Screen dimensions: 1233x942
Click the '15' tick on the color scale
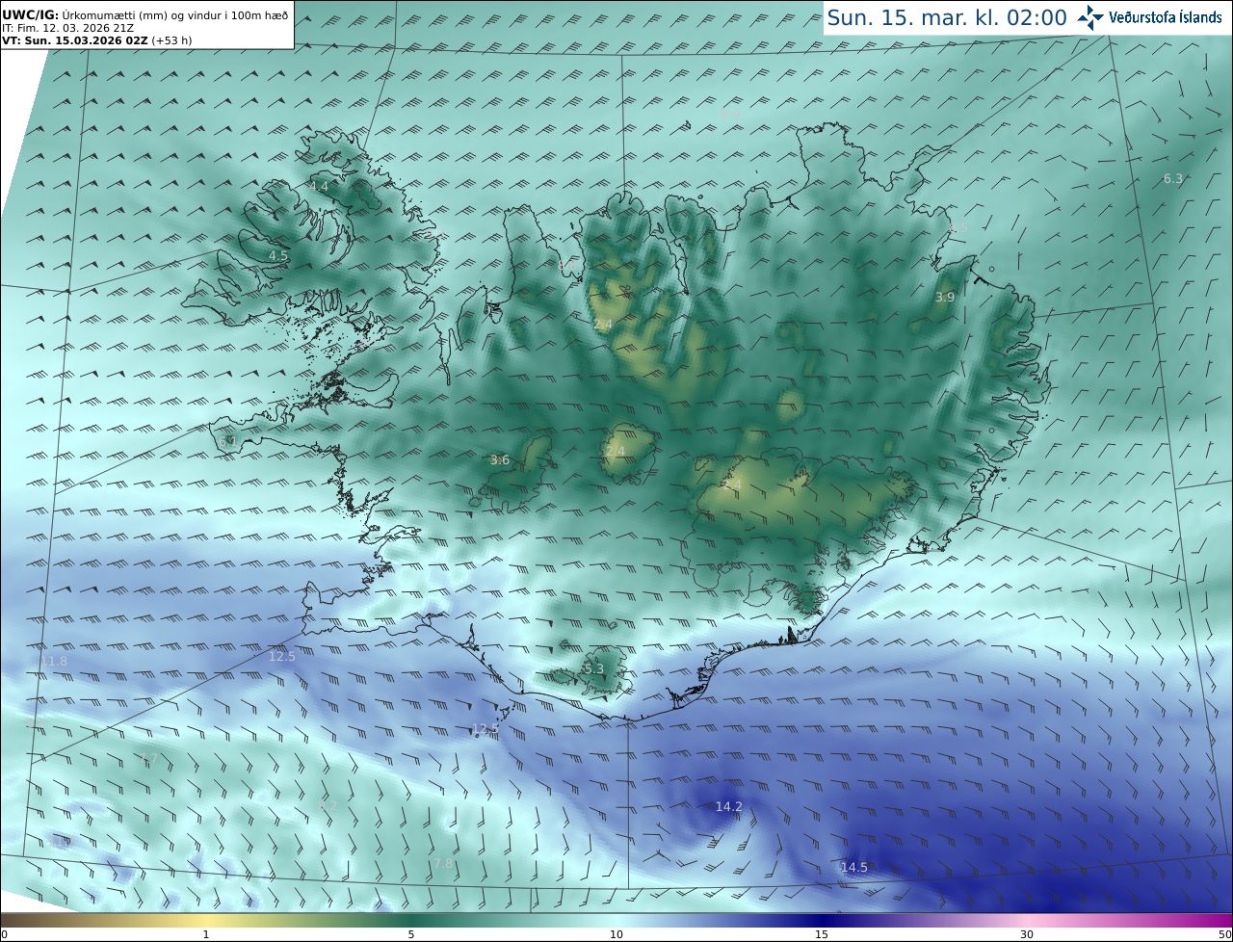(822, 934)
